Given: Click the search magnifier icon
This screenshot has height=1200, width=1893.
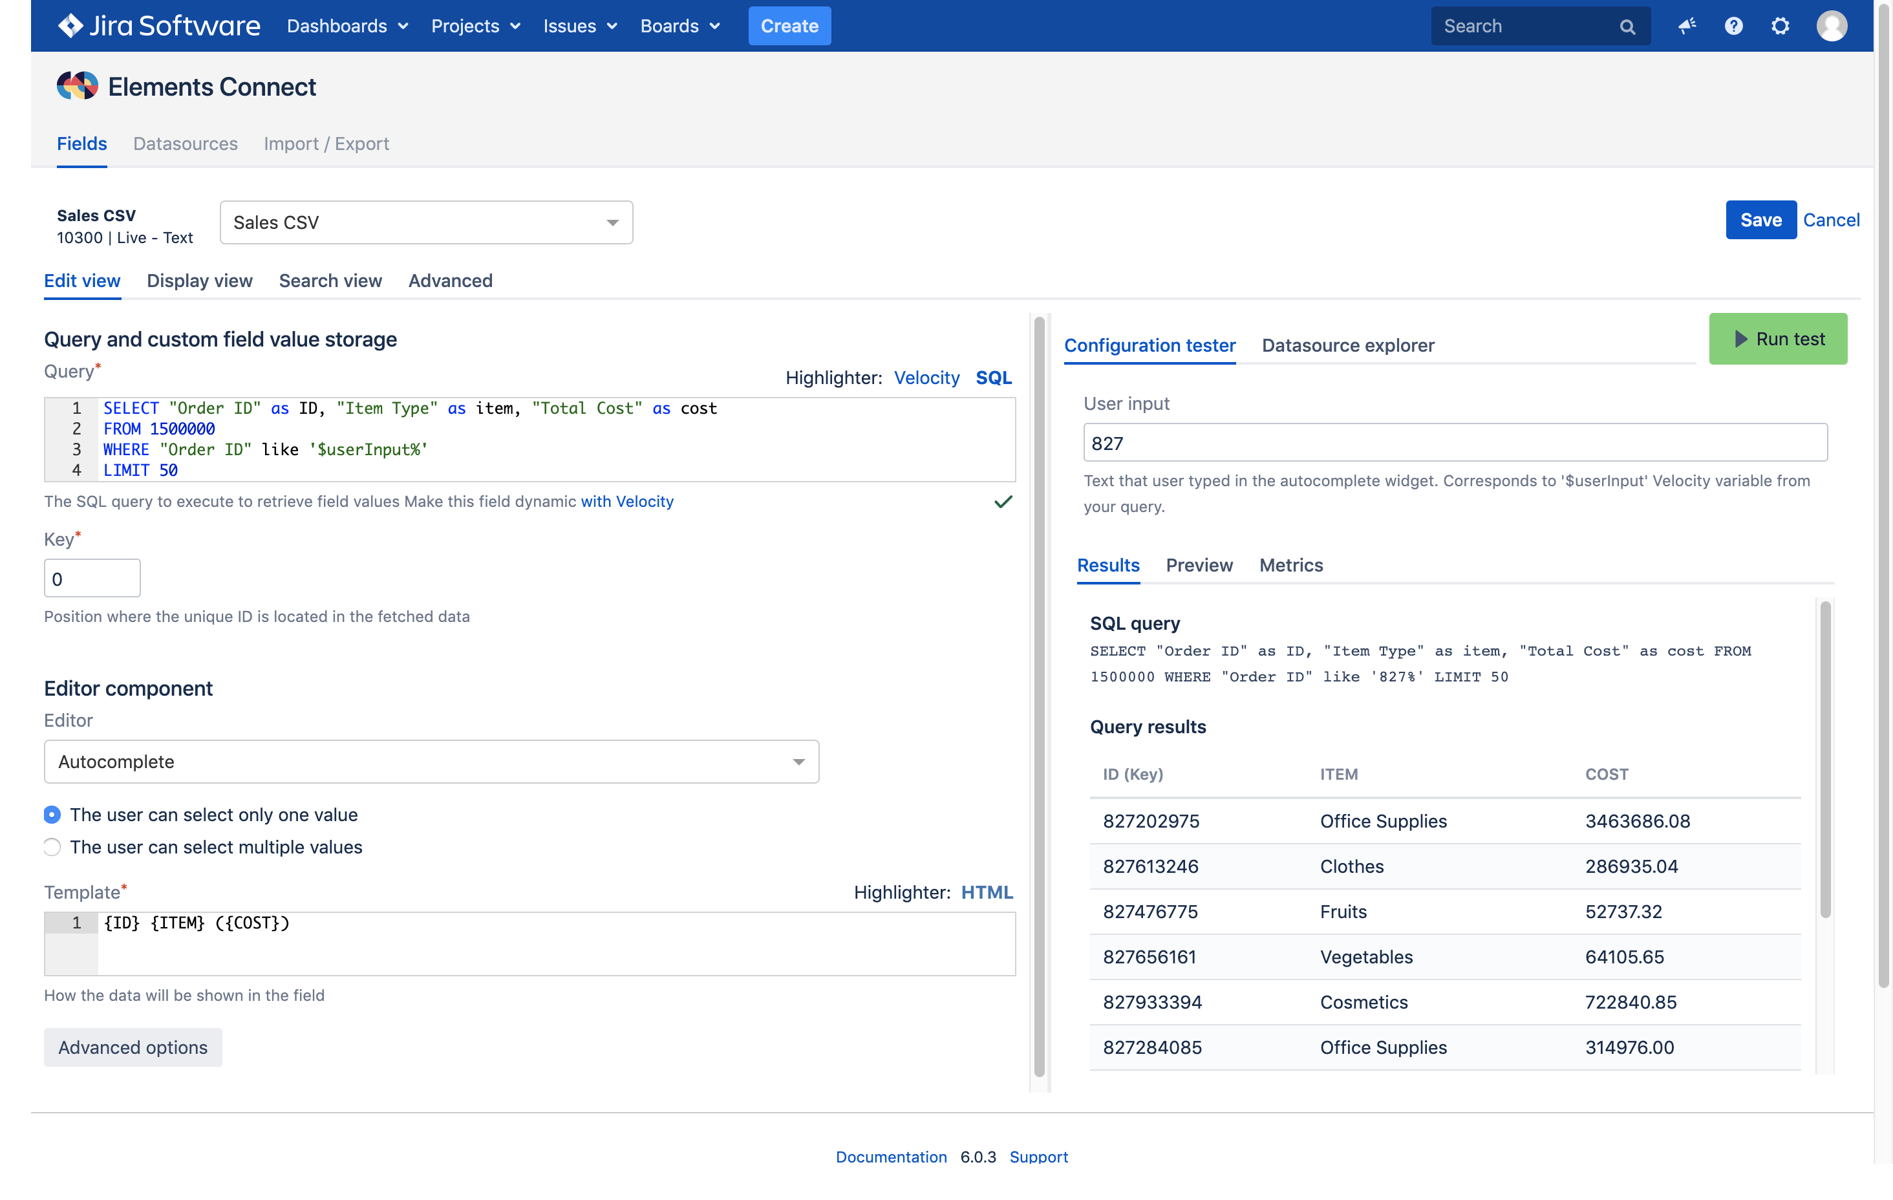Looking at the screenshot, I should [x=1627, y=27].
